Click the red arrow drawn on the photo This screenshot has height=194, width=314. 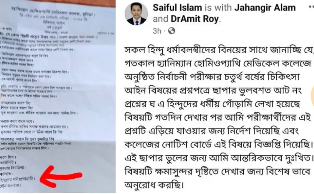(x=61, y=176)
